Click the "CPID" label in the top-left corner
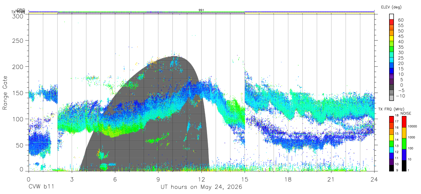421x194 pixels. pos(21,10)
